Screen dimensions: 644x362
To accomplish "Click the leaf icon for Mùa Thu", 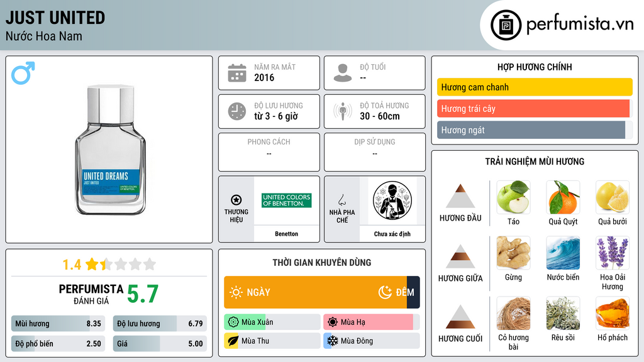I will pyautogui.click(x=233, y=341).
